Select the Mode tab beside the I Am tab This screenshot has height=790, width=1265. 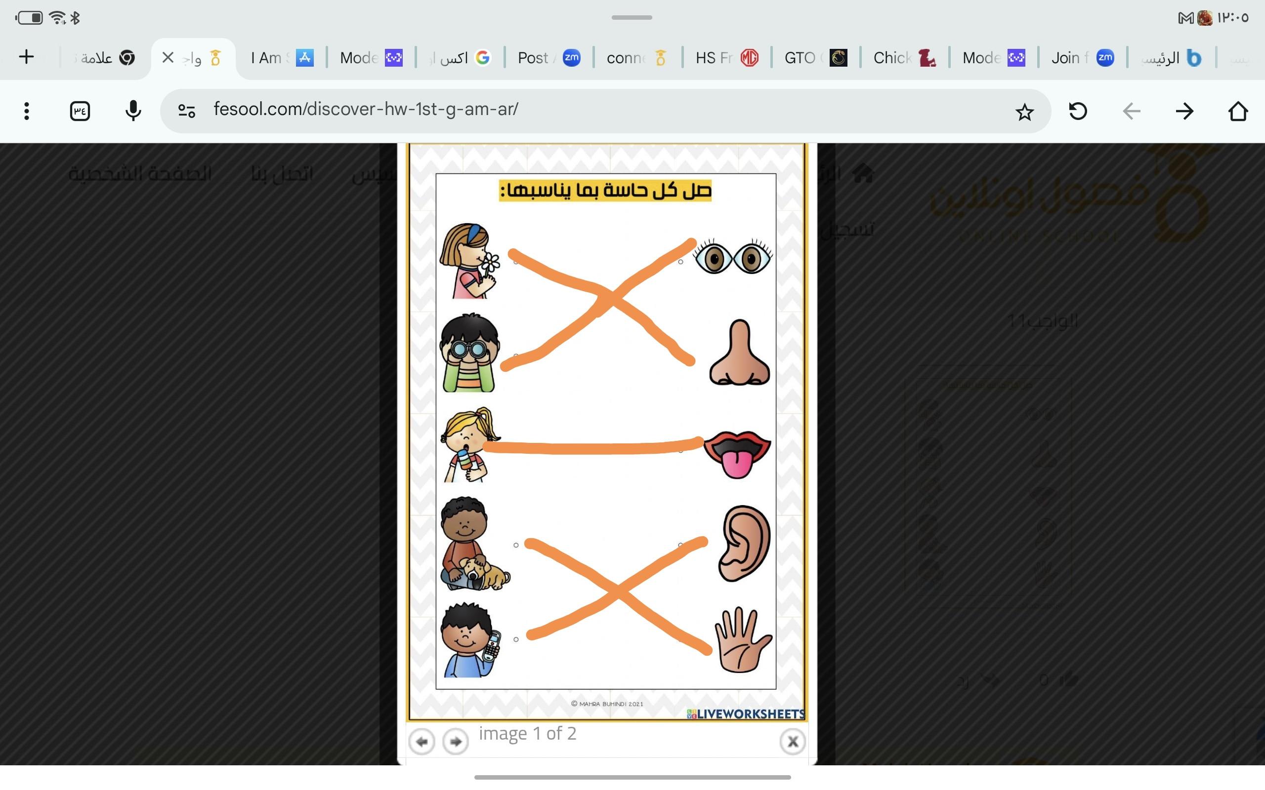[371, 57]
